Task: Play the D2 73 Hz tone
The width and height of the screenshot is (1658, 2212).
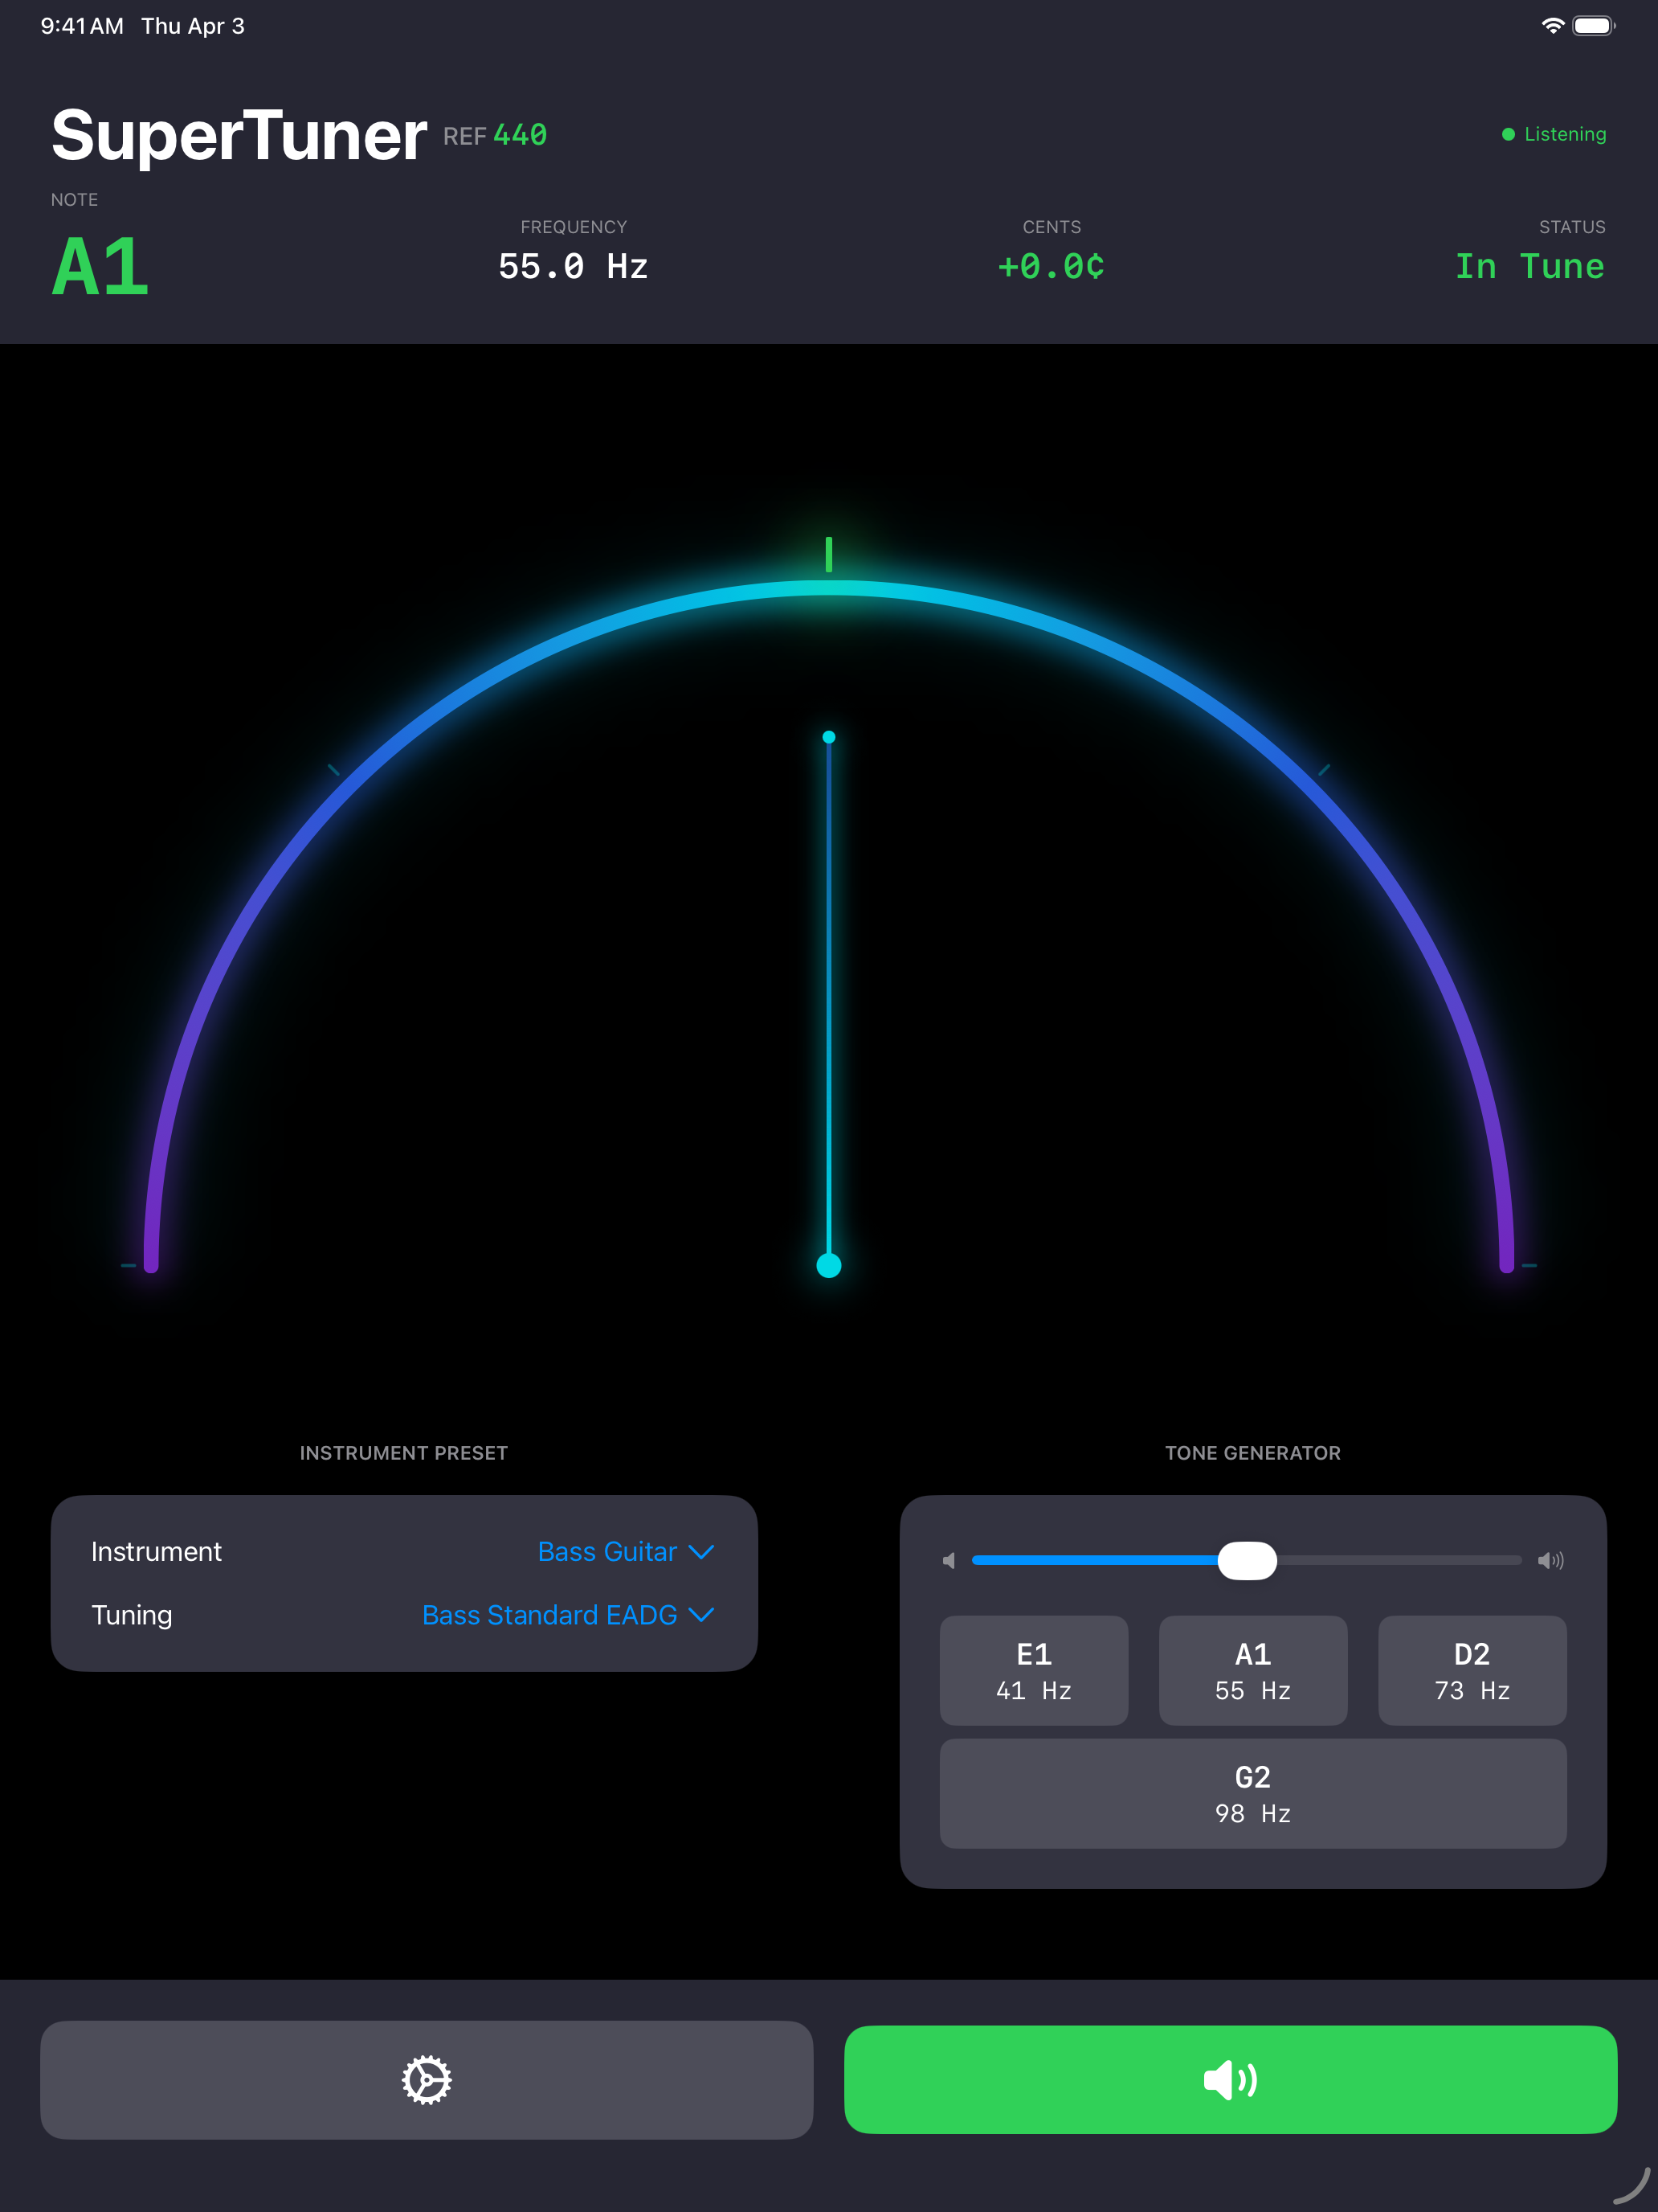Action: point(1472,1670)
